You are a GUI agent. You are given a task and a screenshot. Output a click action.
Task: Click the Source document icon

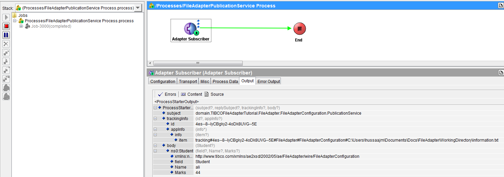207,94
